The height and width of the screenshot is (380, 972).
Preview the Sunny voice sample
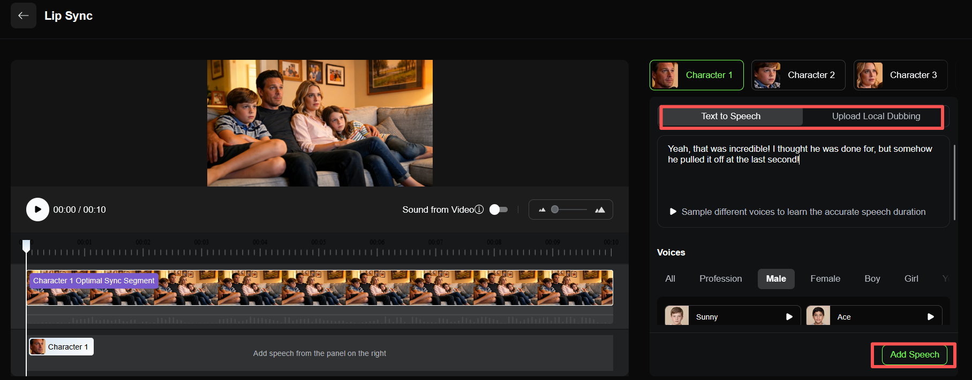(x=789, y=317)
